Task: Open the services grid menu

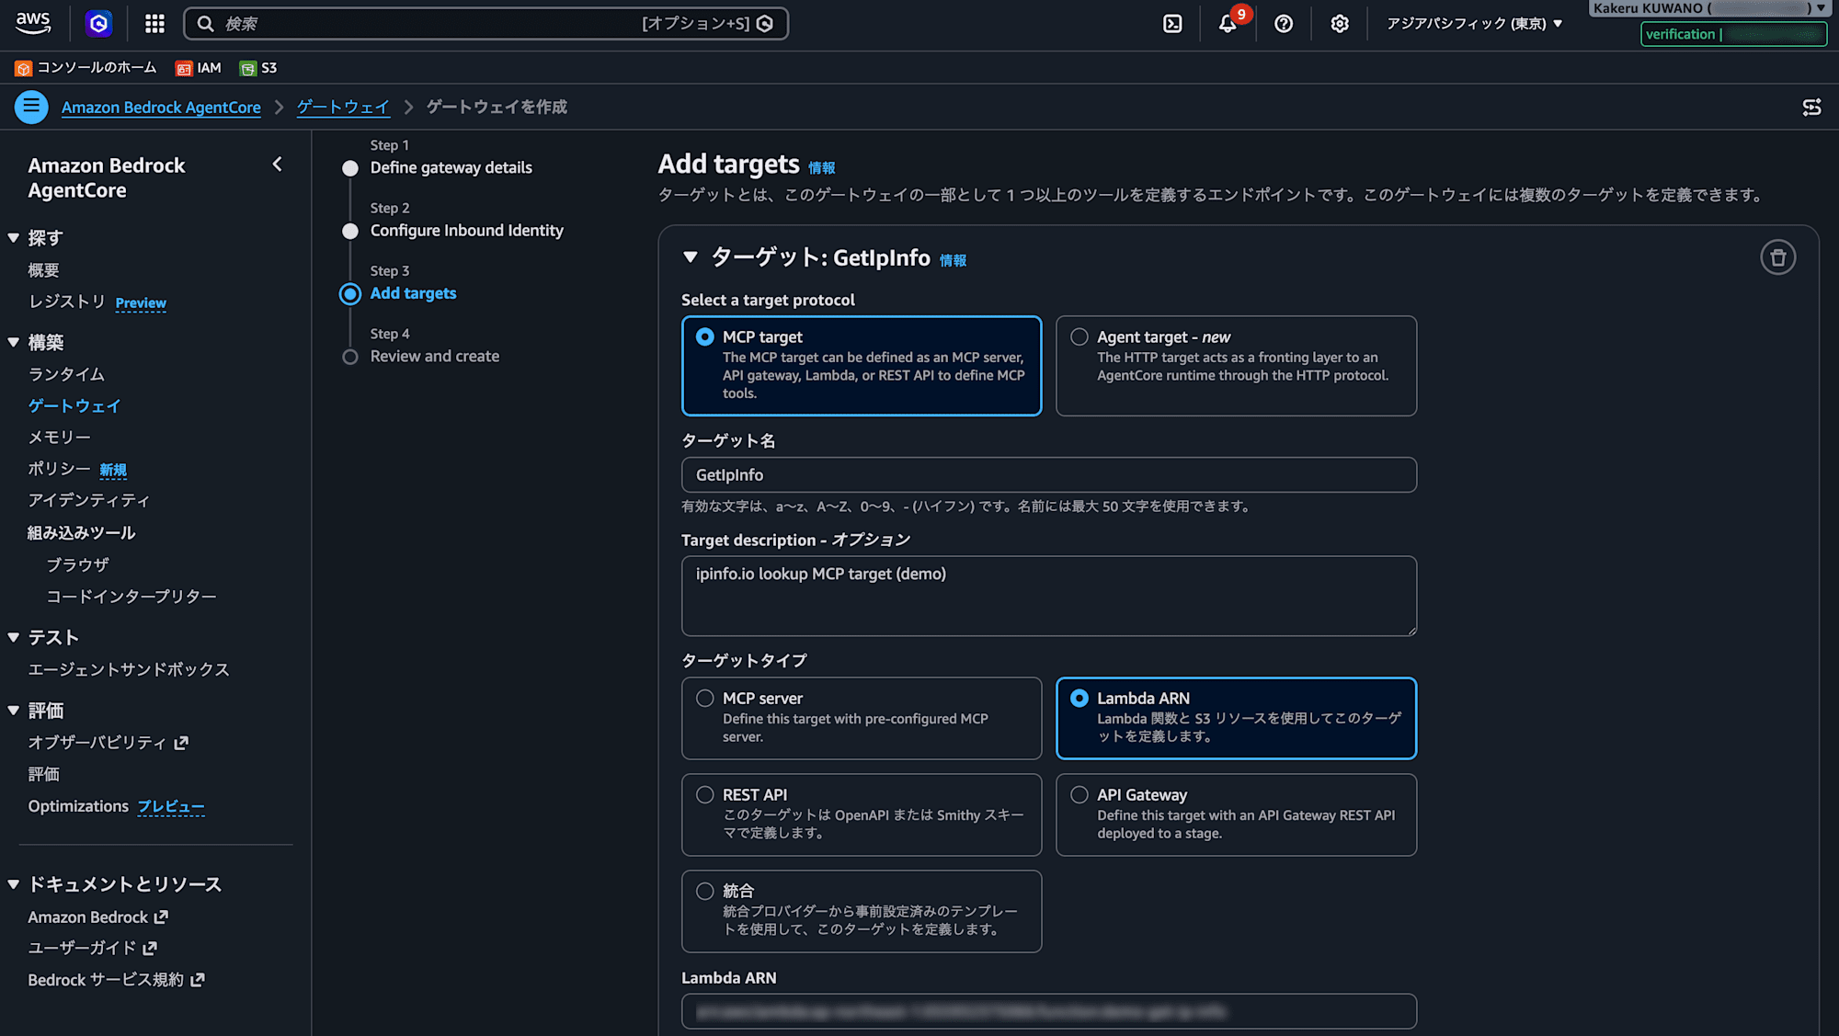Action: pos(154,24)
